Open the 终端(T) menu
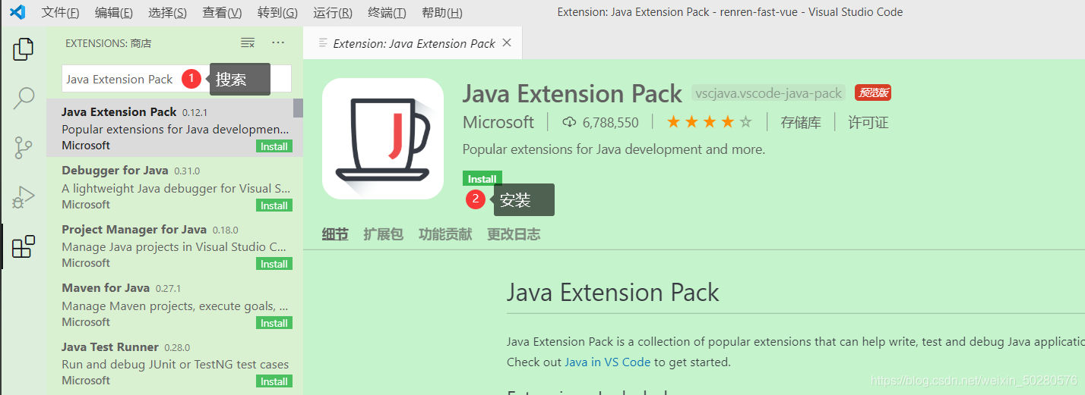The image size is (1085, 395). click(x=387, y=12)
